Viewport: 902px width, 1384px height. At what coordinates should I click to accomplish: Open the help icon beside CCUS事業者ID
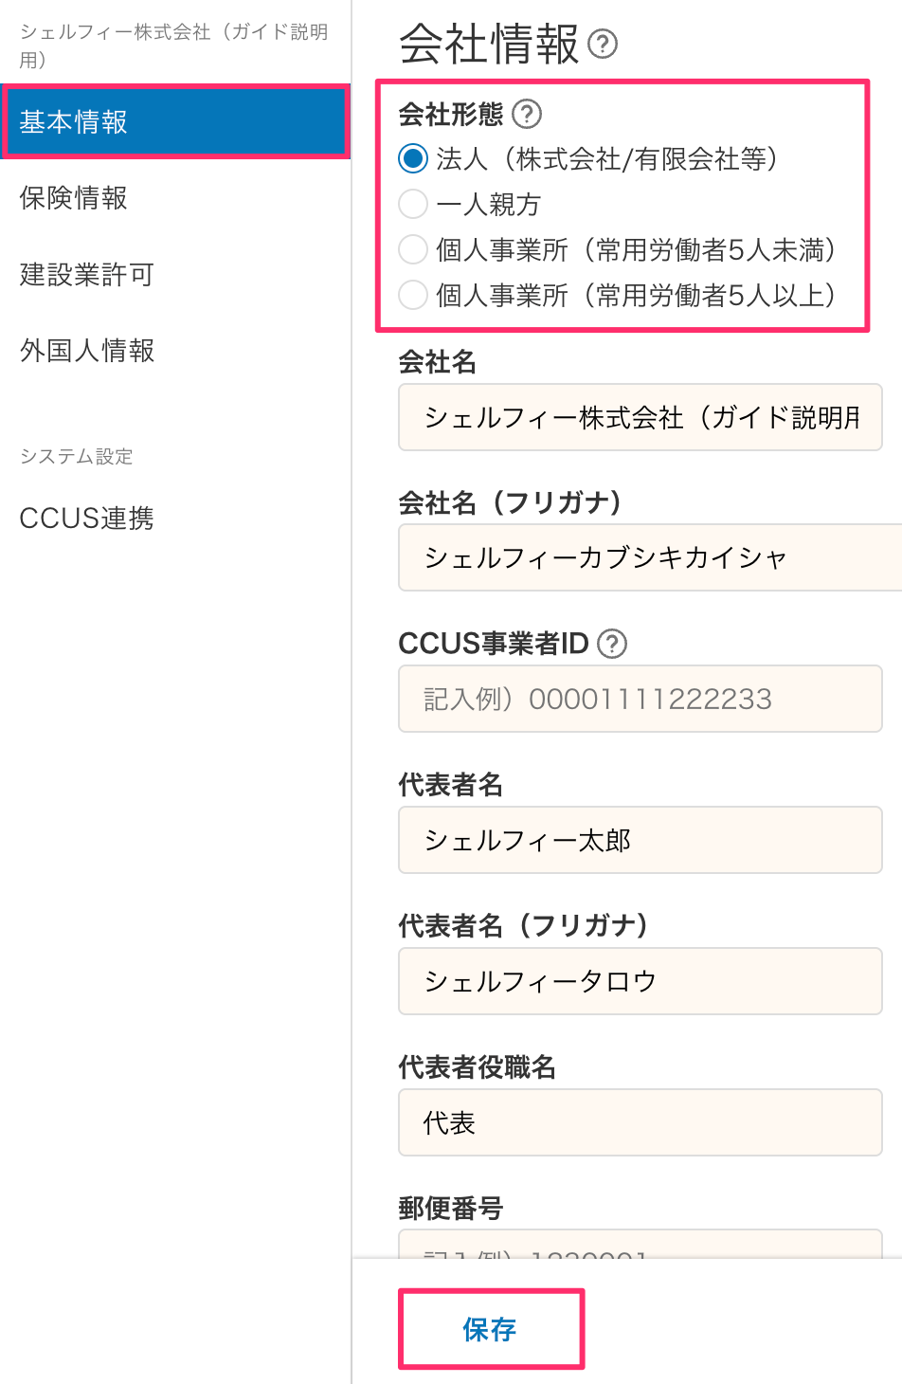coord(612,644)
